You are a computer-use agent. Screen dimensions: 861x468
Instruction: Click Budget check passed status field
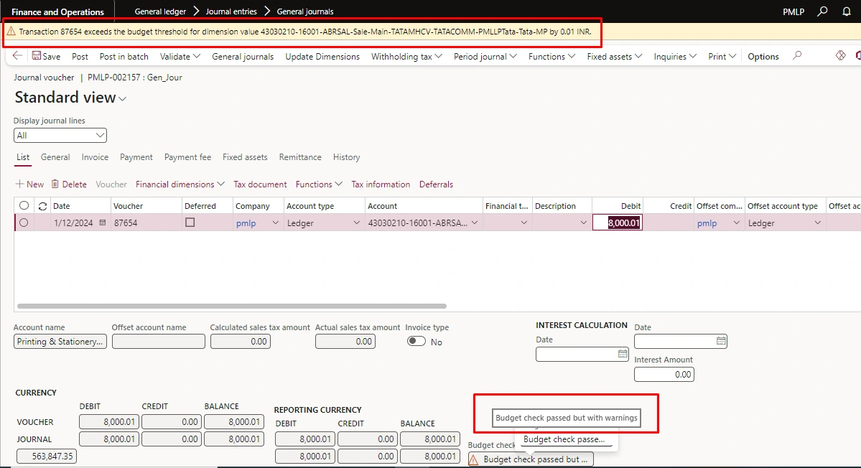[x=531, y=459]
